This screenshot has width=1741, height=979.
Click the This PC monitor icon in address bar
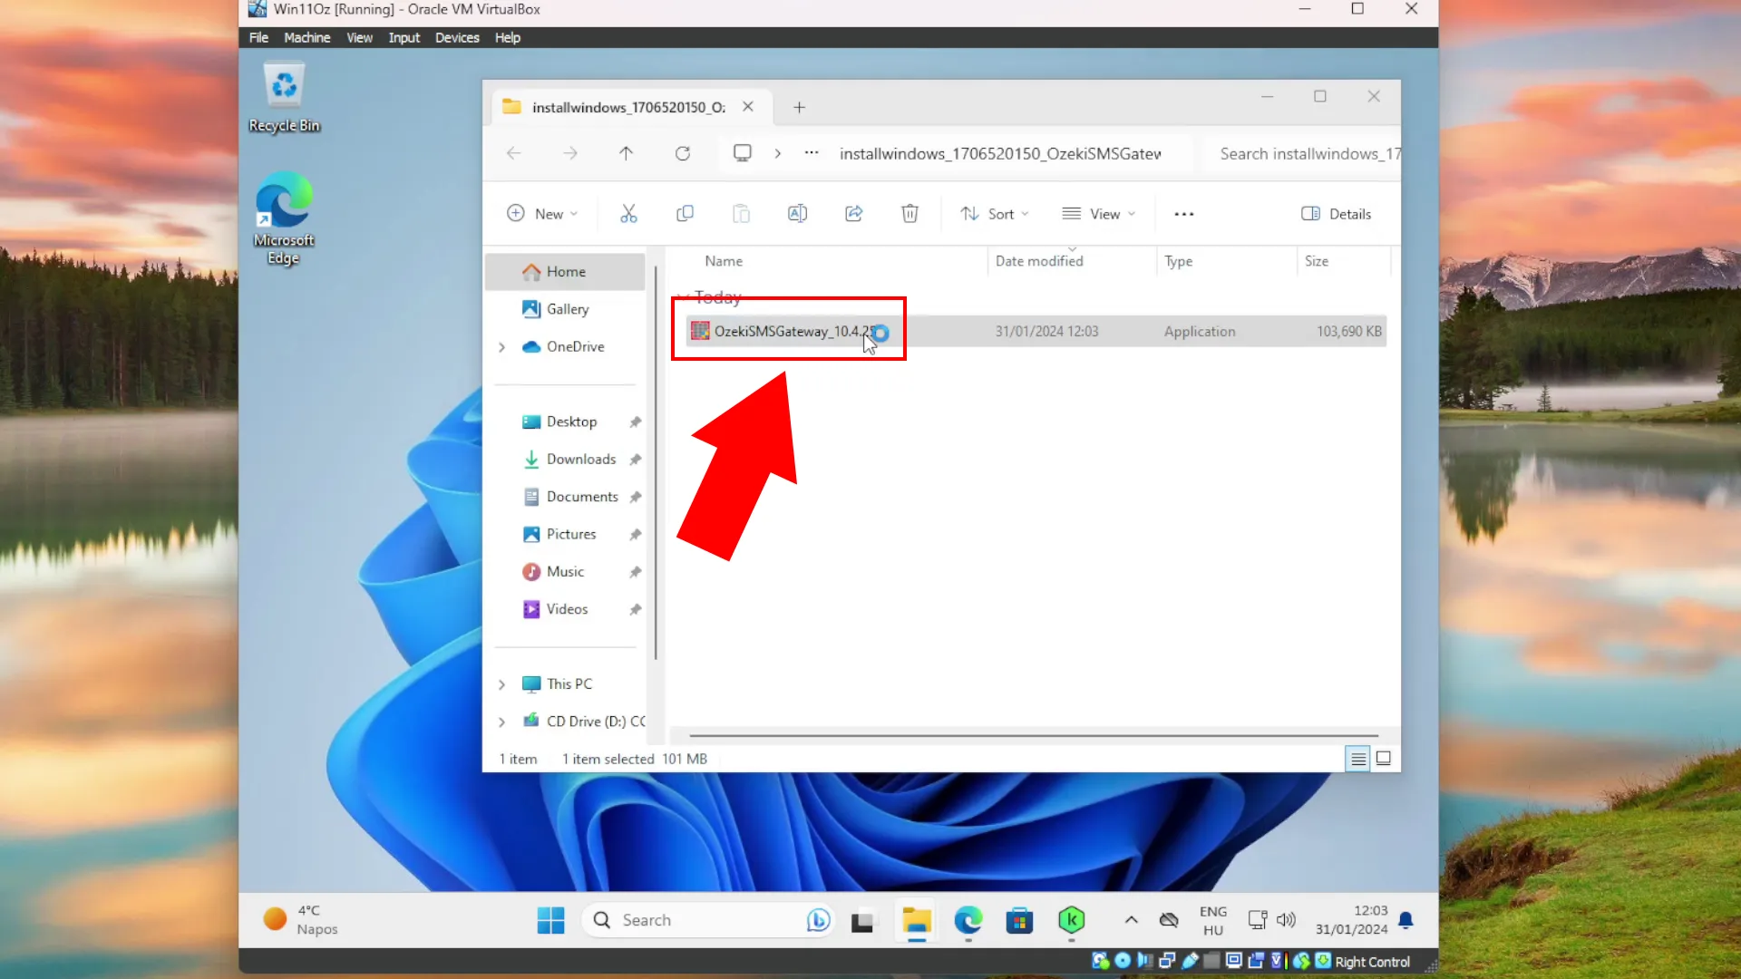click(x=742, y=153)
